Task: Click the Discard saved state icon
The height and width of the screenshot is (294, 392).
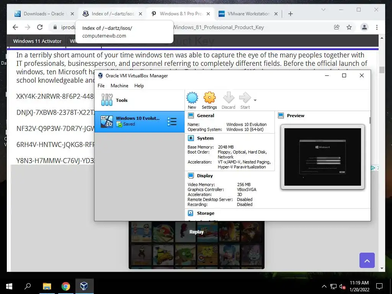Action: [x=228, y=101]
